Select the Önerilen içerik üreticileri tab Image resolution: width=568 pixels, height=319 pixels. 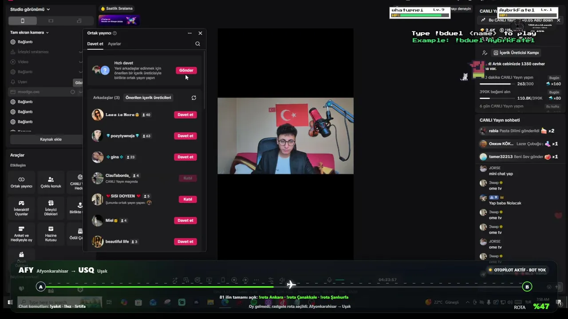148,97
